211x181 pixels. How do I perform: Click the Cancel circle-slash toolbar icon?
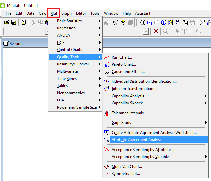(116, 22)
